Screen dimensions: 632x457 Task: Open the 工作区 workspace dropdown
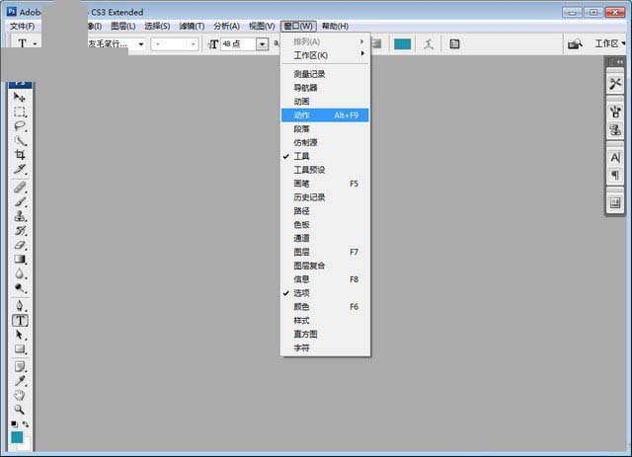pos(609,43)
